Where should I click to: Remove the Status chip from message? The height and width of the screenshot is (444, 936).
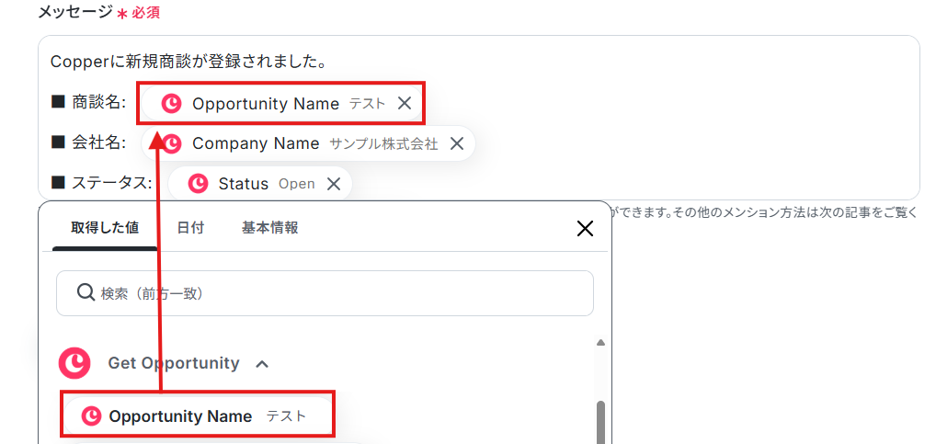(x=334, y=184)
